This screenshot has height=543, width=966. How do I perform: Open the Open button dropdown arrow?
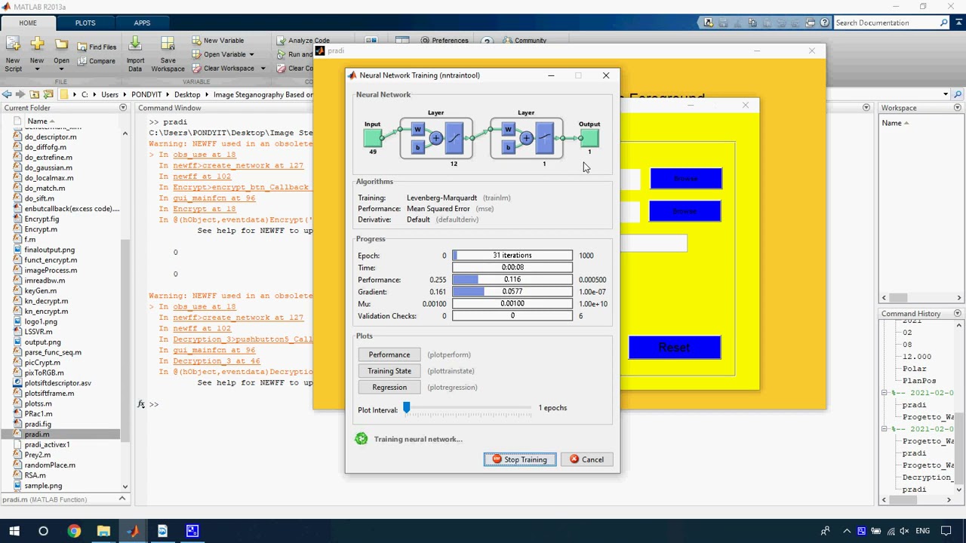tap(61, 69)
